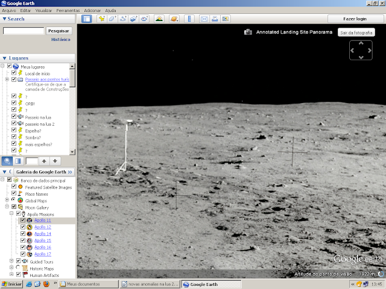
Task: Uncheck the Apollo 15 layer checkbox
Action: pyautogui.click(x=23, y=240)
